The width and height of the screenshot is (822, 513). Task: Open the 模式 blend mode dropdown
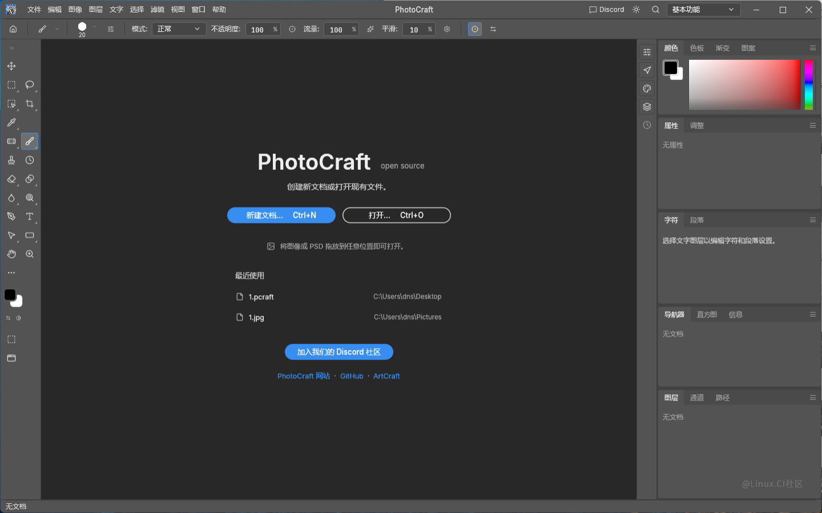coord(179,29)
